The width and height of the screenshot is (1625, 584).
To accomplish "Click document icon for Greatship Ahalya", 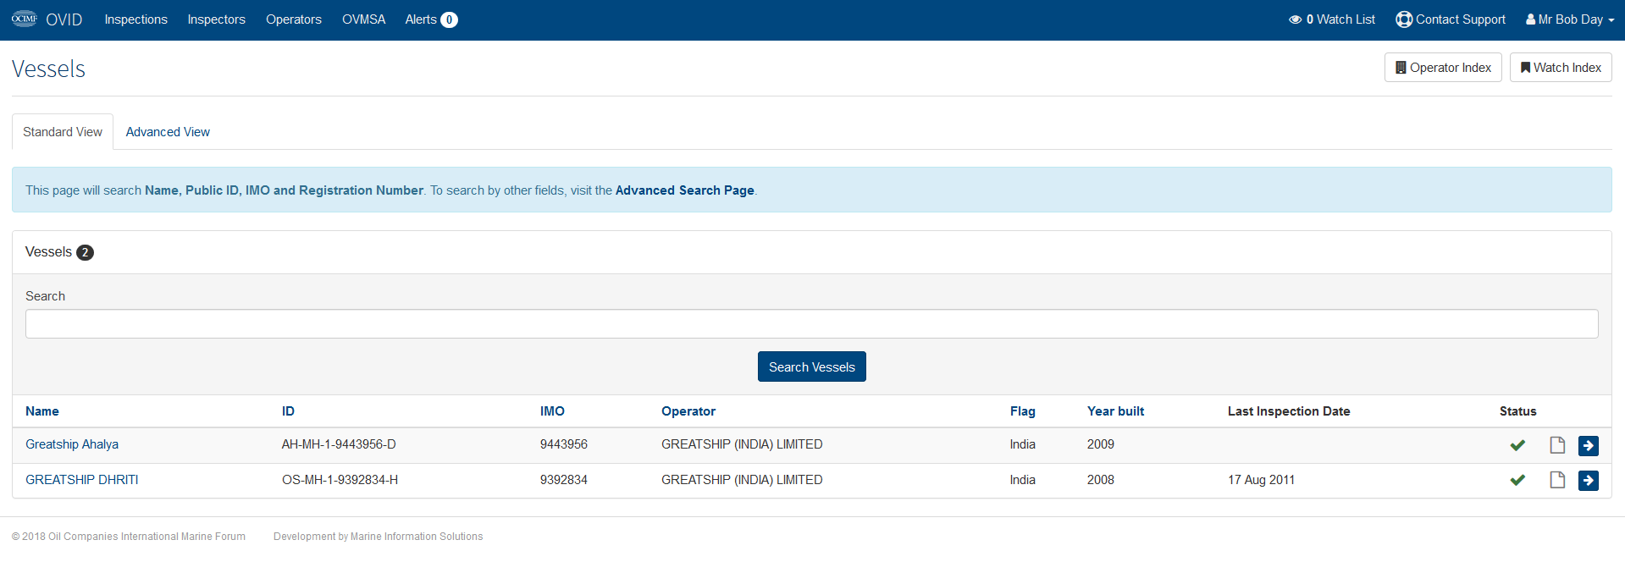I will [1557, 445].
